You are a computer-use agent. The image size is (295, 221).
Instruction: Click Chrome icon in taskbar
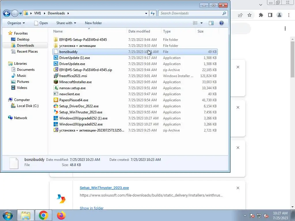(44, 215)
